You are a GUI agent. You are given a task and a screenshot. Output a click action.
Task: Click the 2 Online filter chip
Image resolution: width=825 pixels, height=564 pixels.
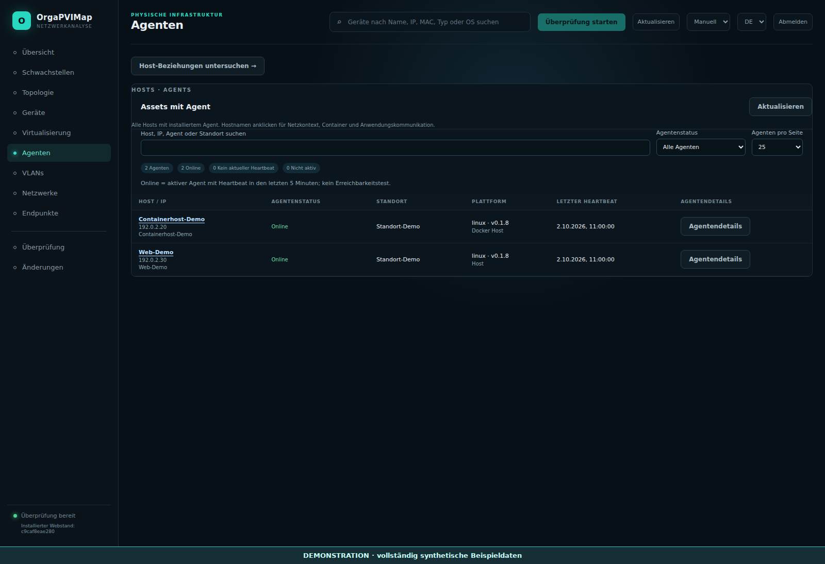pos(191,168)
